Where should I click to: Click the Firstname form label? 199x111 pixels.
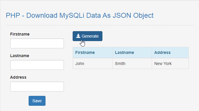click(x=20, y=34)
